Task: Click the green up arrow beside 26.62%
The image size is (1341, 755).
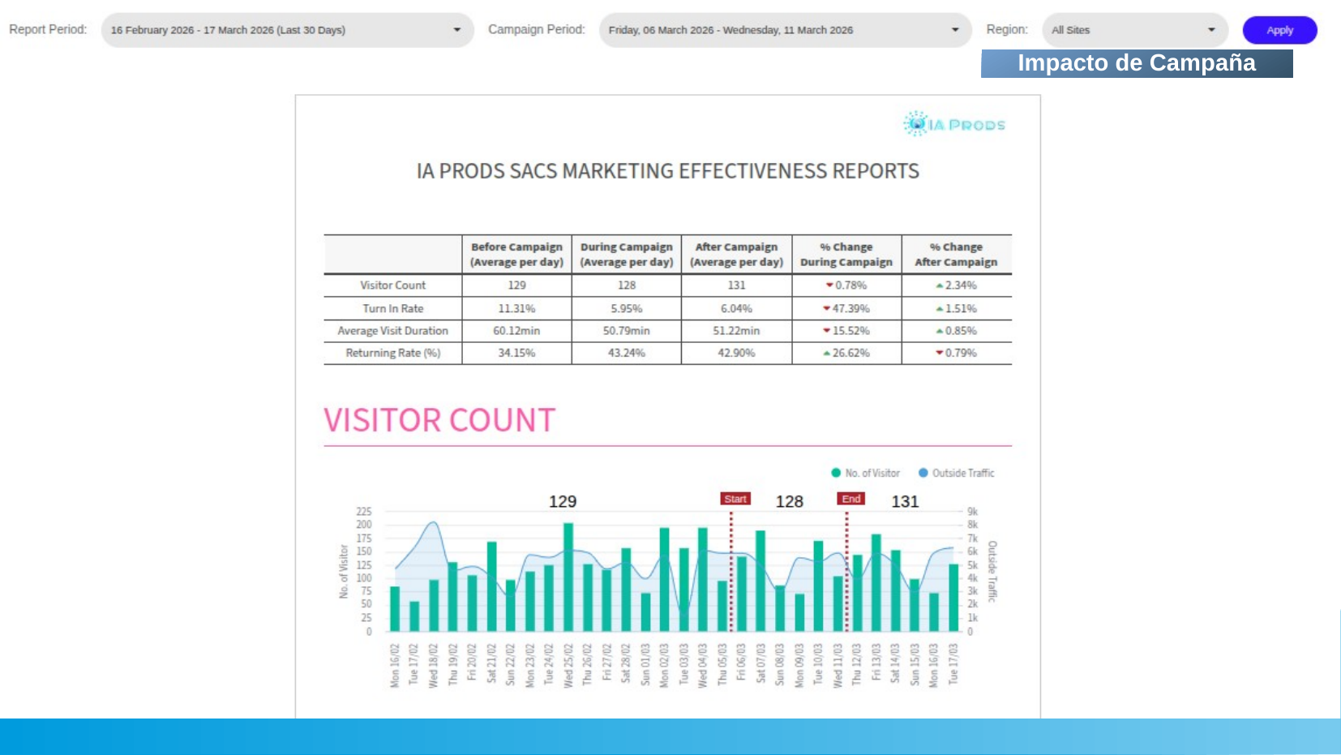Action: coord(827,354)
